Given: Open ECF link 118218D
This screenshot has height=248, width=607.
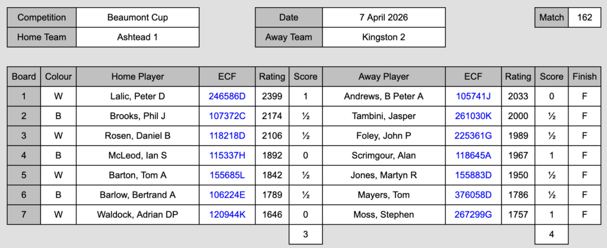Looking at the screenshot, I should 227,136.
